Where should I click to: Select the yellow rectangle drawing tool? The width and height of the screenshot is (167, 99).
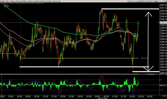pyautogui.click(x=153, y=1)
